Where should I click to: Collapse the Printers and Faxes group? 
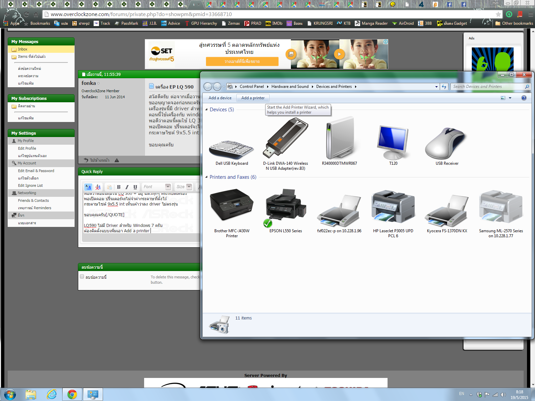pos(206,177)
